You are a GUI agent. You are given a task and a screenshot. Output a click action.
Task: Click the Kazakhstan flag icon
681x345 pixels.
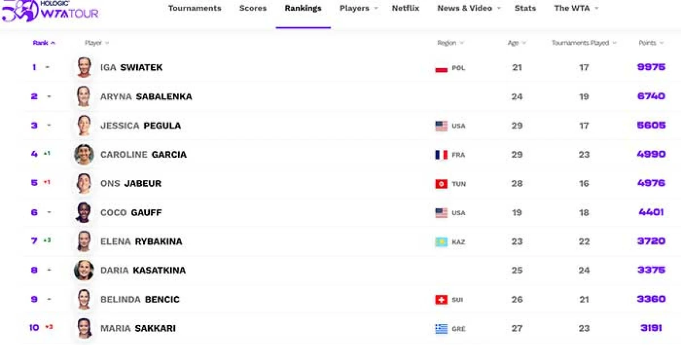(441, 242)
